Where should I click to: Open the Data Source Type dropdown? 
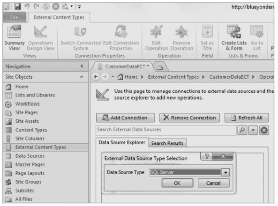coord(225,172)
